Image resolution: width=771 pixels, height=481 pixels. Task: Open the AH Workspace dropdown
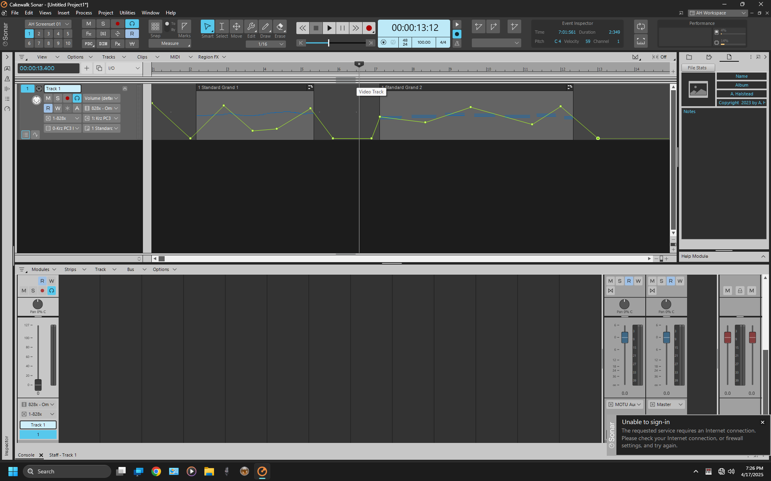click(718, 13)
